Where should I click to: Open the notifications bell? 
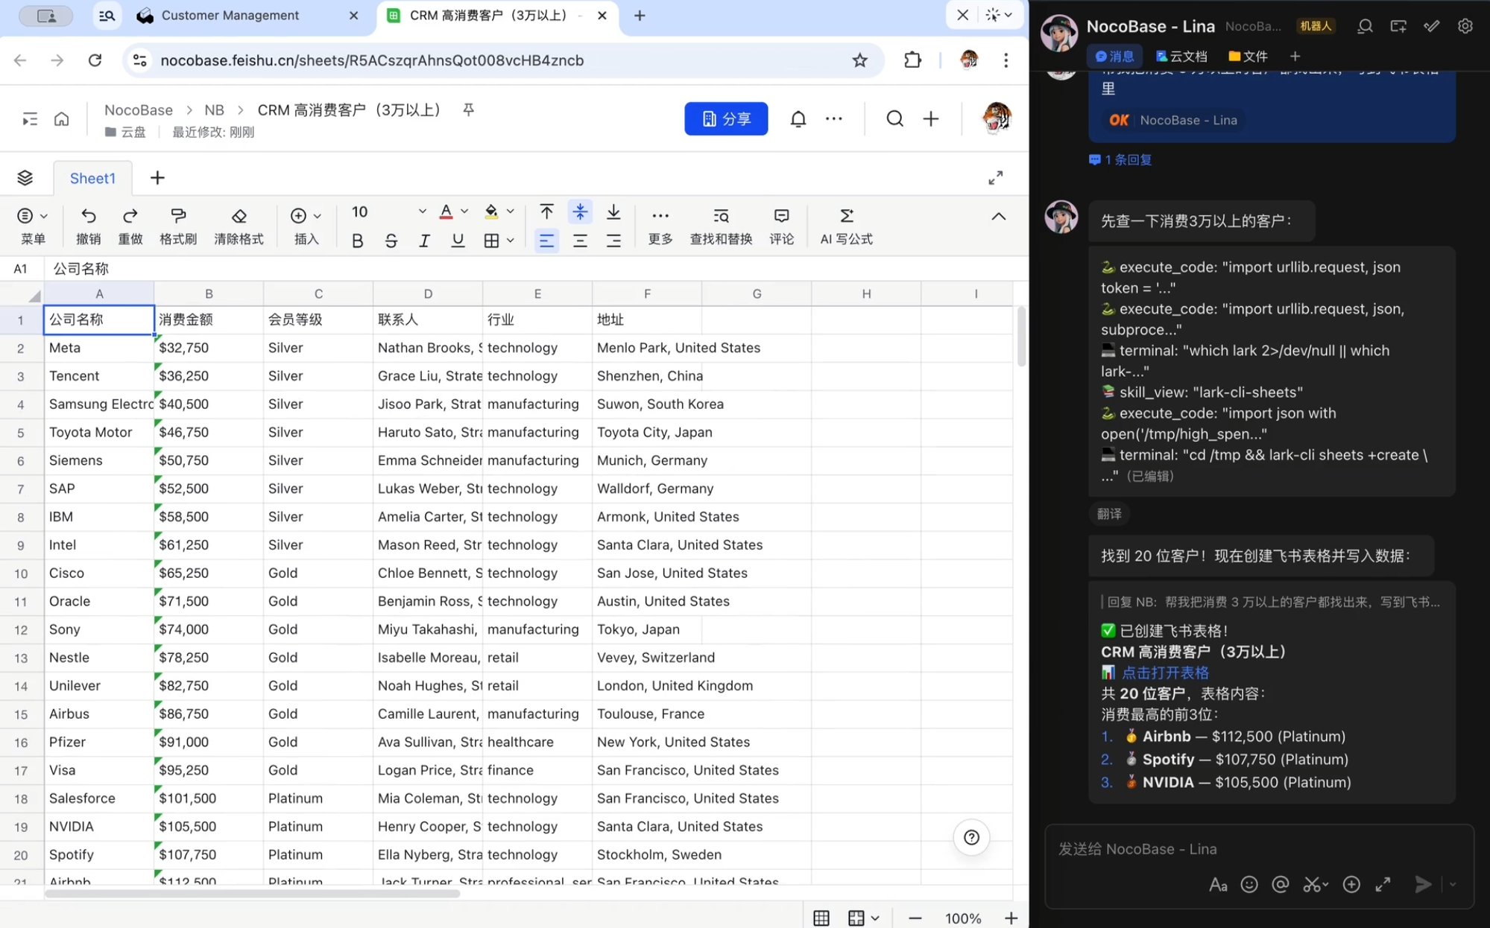pyautogui.click(x=798, y=118)
